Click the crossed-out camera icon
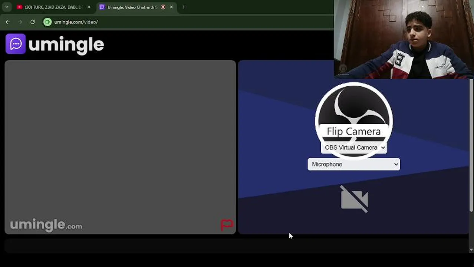Image resolution: width=474 pixels, height=267 pixels. point(354,199)
